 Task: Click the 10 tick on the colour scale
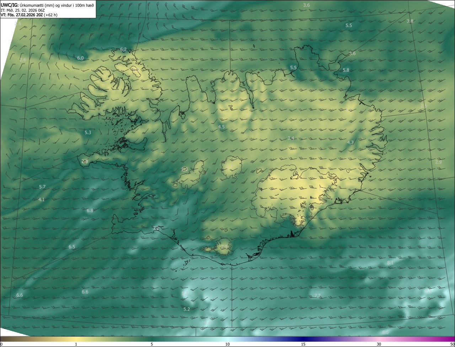pos(227,345)
